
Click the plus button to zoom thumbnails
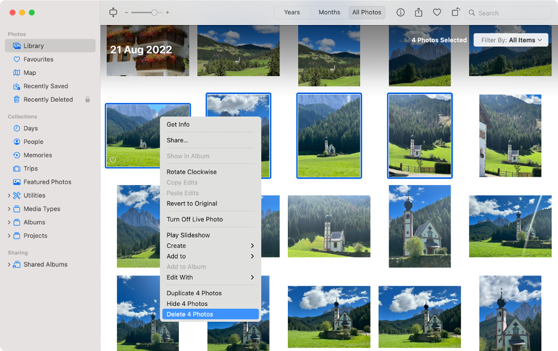pyautogui.click(x=168, y=12)
